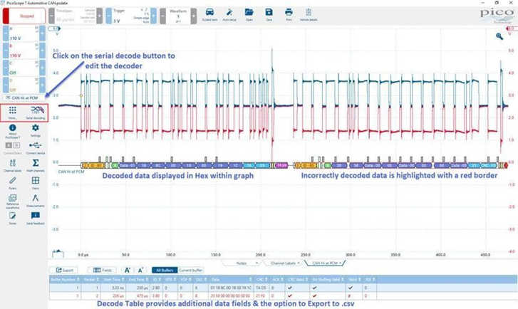Click the Guided tests car icon
The height and width of the screenshot is (309, 518).
(209, 14)
